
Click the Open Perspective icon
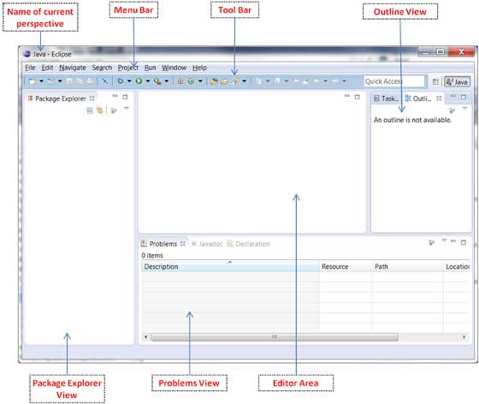[x=435, y=81]
